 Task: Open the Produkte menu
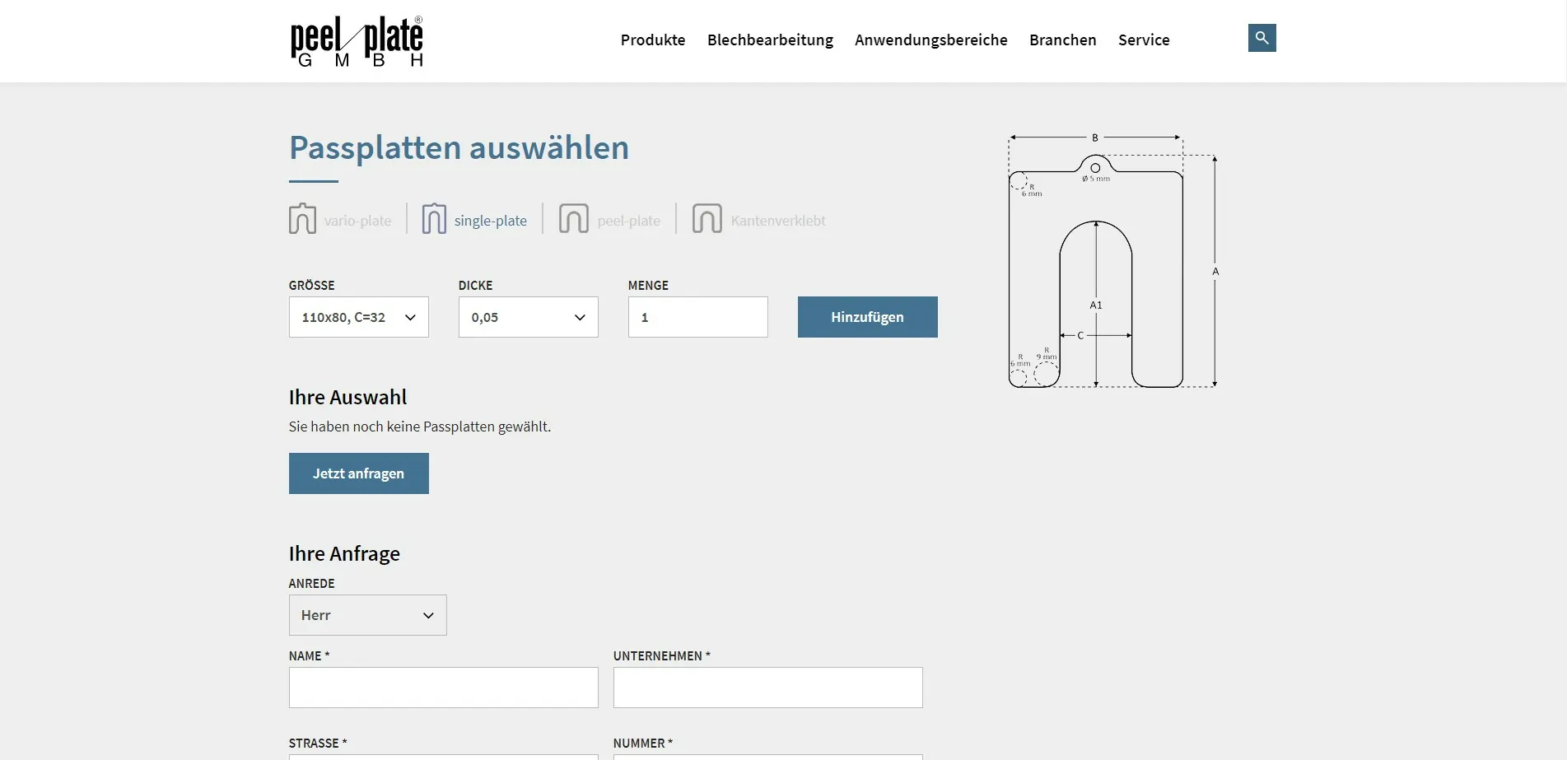[652, 40]
